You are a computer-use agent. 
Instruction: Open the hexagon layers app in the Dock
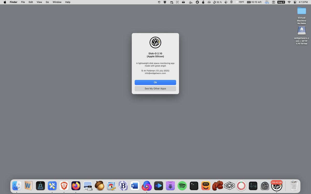tap(229, 186)
